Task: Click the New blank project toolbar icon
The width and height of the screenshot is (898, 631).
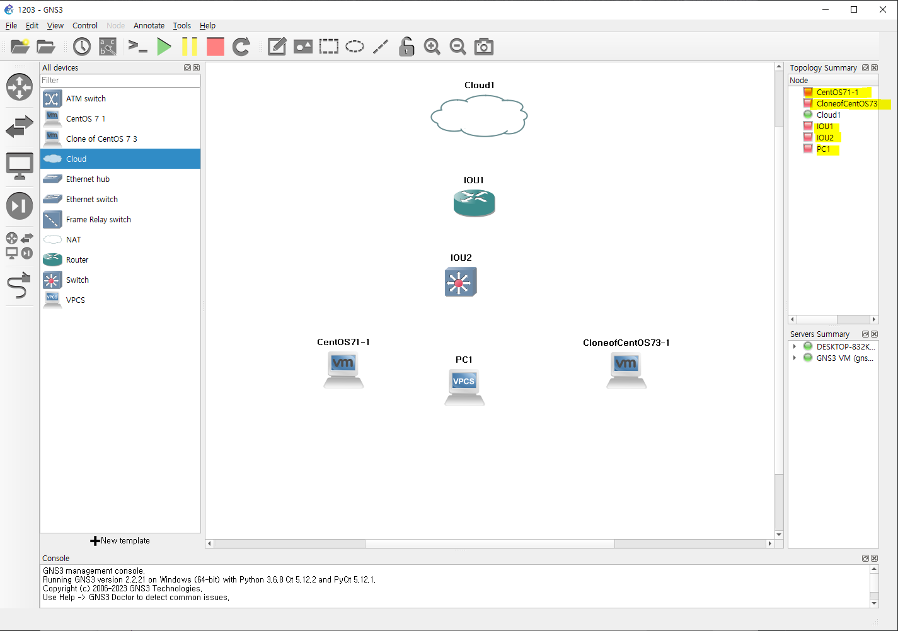Action: point(20,47)
